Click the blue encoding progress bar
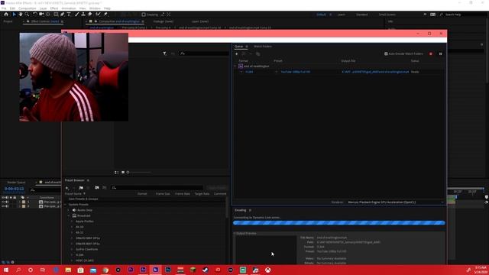 [x=339, y=222]
